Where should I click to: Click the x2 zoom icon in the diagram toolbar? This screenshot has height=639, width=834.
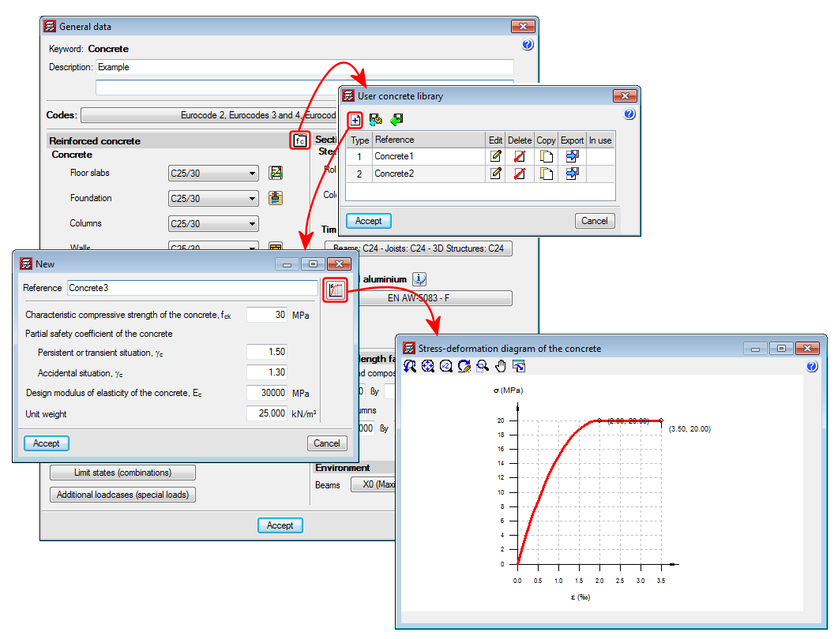(x=446, y=366)
